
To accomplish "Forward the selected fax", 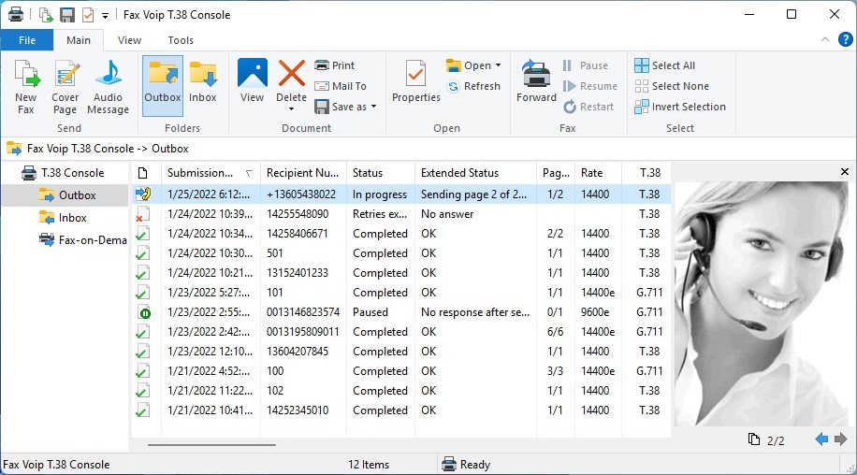I will click(x=536, y=80).
